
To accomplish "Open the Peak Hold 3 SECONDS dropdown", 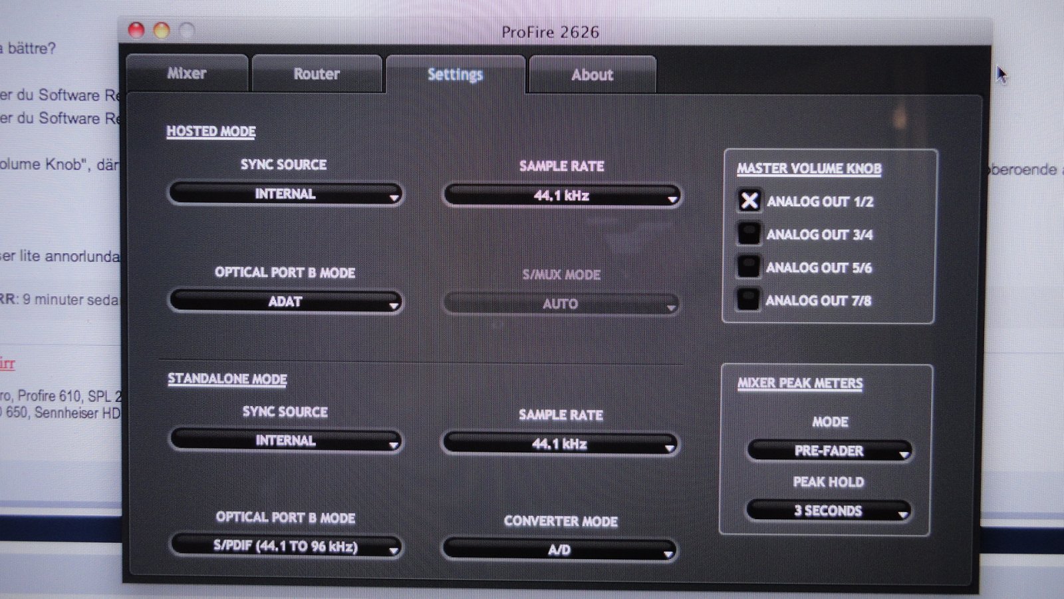I will pyautogui.click(x=828, y=511).
